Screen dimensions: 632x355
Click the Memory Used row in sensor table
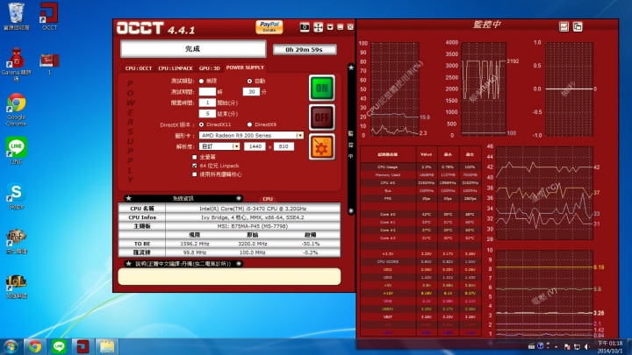click(420, 174)
